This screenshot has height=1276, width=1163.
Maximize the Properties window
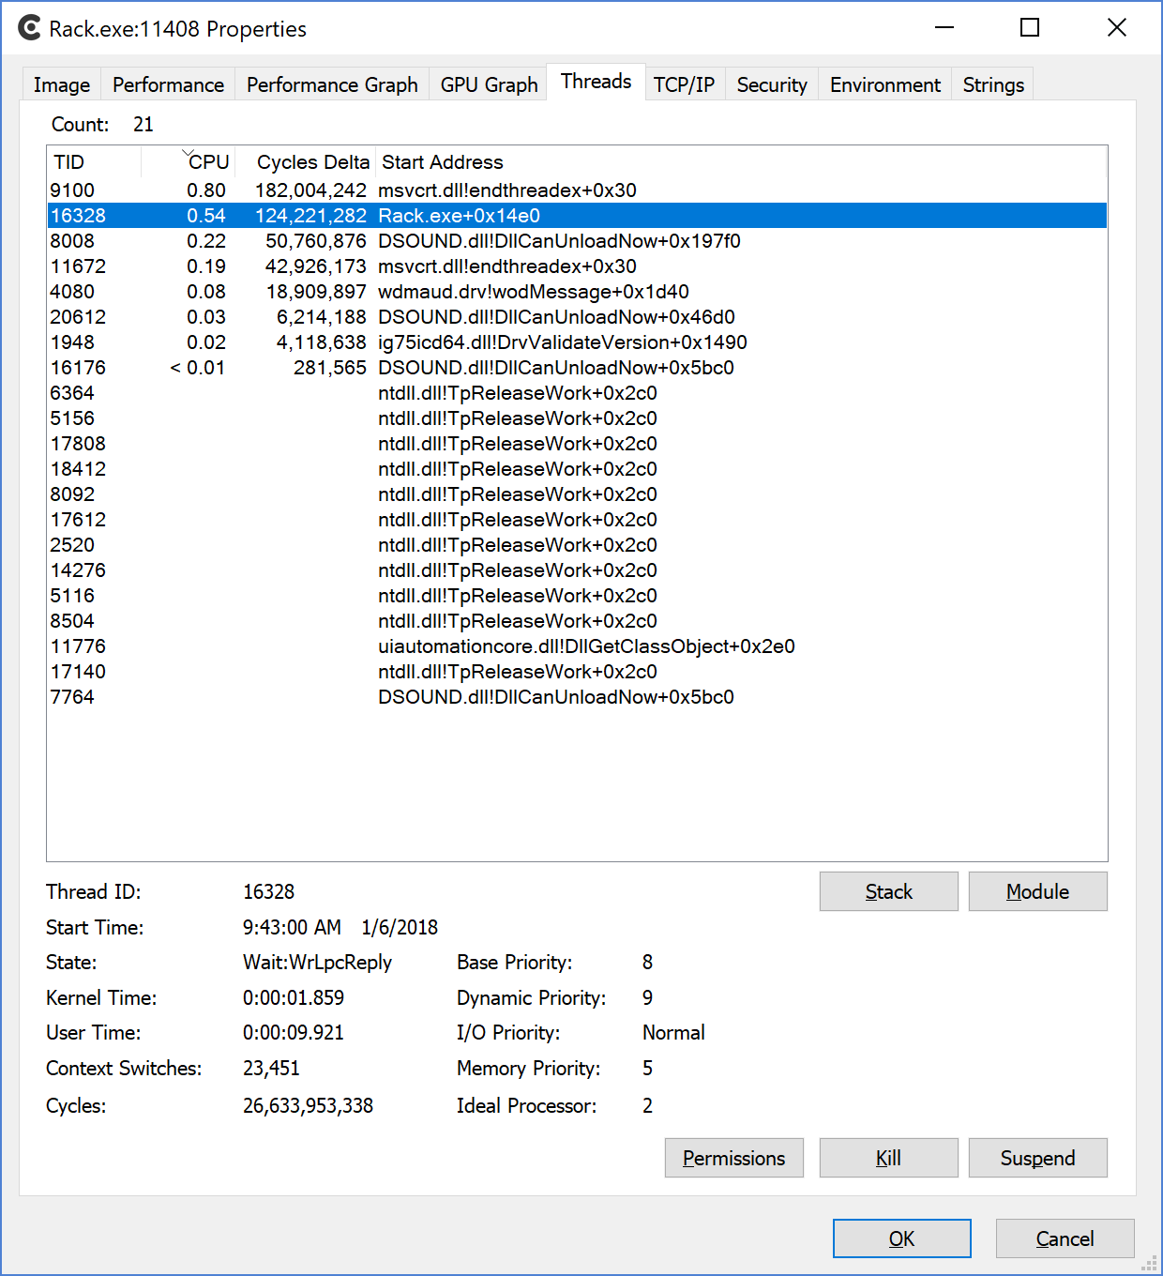coord(1030,28)
